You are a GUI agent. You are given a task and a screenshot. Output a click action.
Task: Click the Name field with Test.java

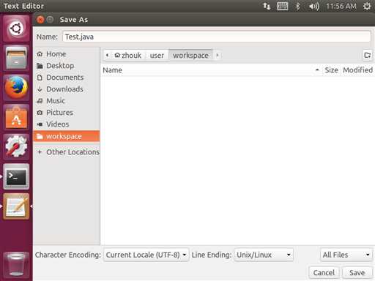(x=217, y=37)
